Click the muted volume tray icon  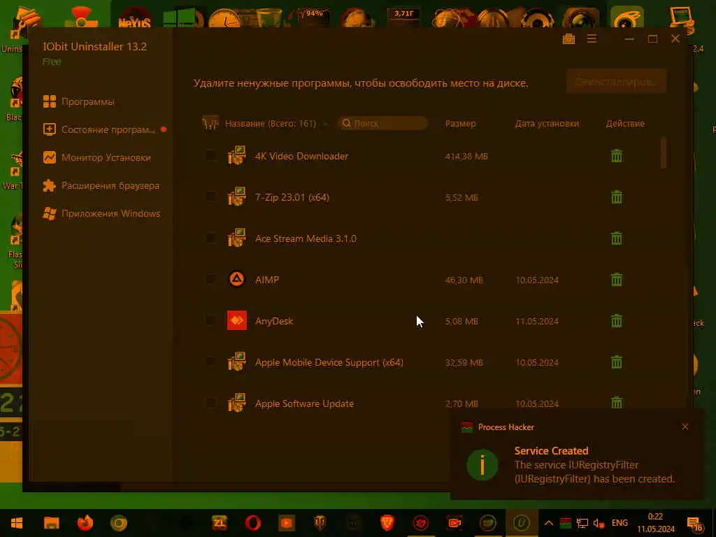(599, 523)
